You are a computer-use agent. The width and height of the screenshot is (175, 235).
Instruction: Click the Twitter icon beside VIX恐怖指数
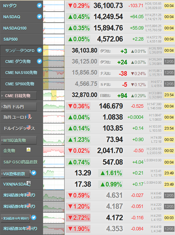coord(34,173)
